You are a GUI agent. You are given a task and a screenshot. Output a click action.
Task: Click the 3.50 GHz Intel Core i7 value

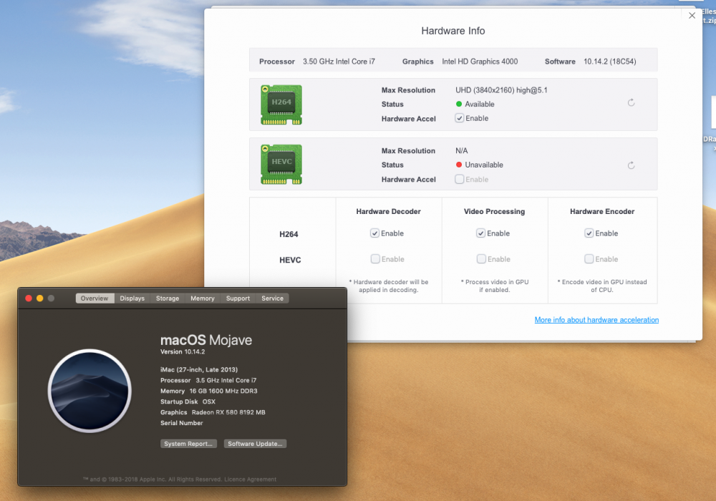coord(339,62)
